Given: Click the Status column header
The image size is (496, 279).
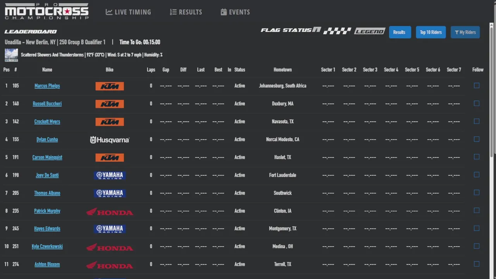Looking at the screenshot, I should 240,70.
